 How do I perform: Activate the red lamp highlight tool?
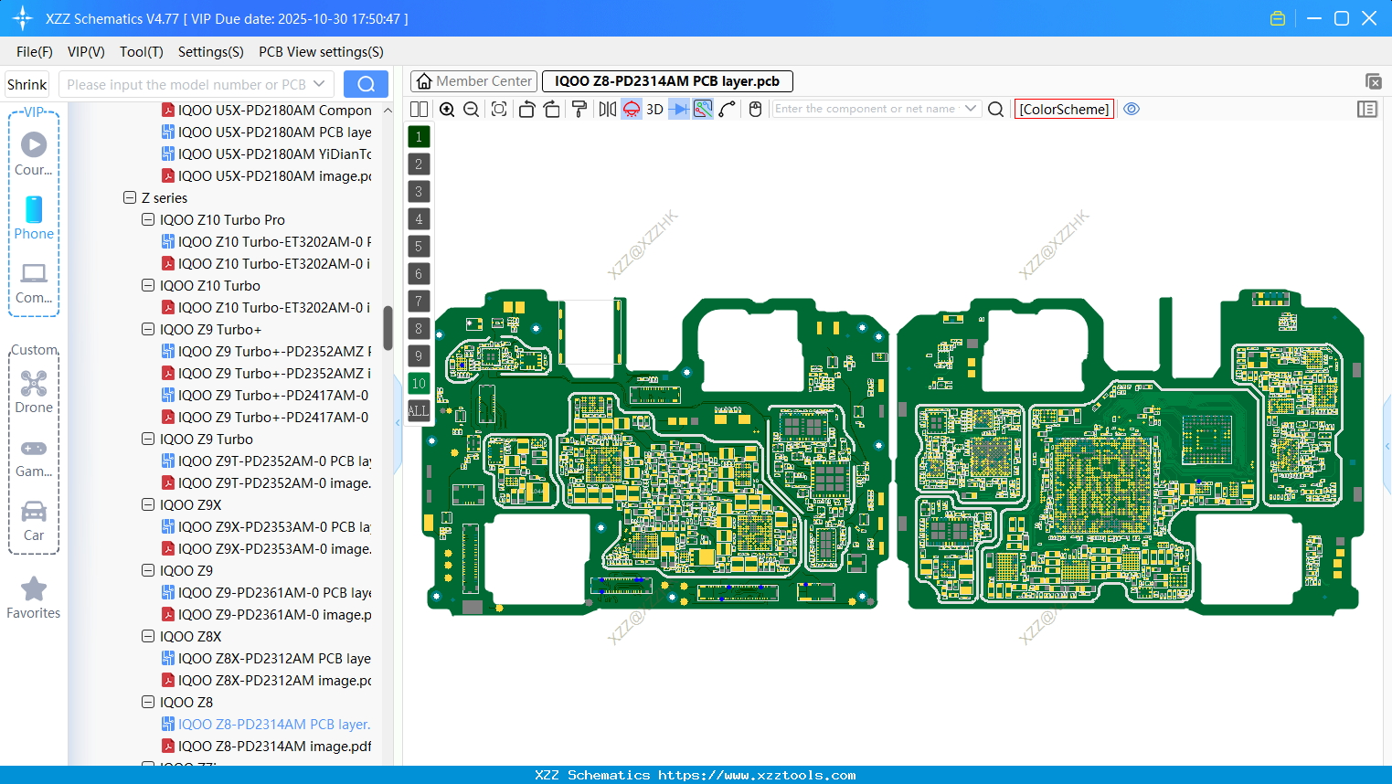631,109
